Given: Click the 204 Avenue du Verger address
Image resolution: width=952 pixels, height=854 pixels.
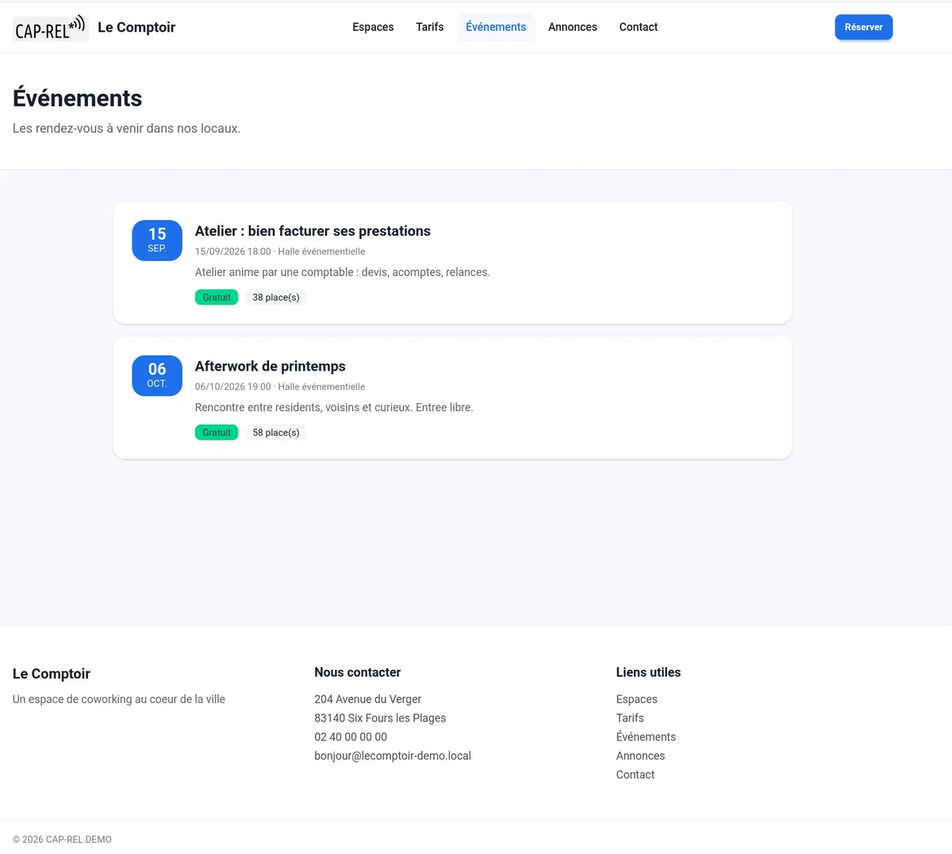Looking at the screenshot, I should point(368,699).
